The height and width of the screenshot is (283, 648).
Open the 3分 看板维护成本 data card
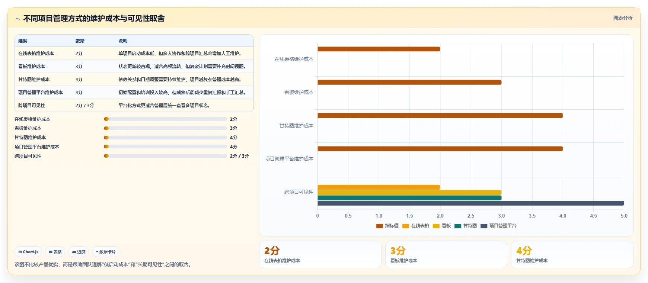(446, 254)
